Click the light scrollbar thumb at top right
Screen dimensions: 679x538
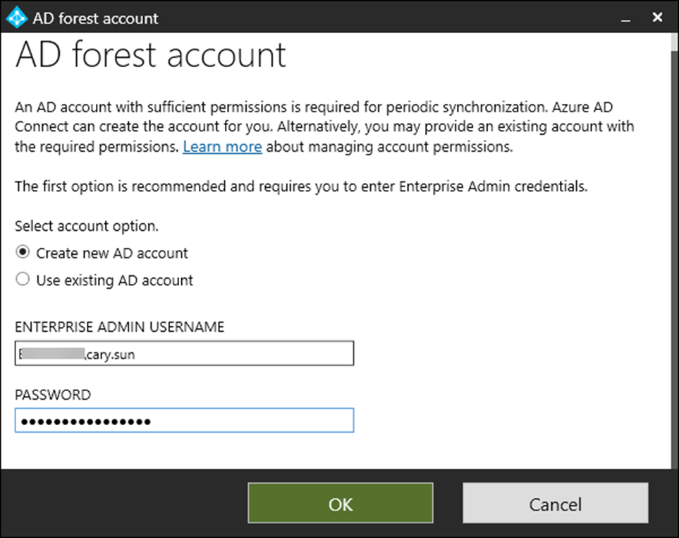[x=675, y=42]
